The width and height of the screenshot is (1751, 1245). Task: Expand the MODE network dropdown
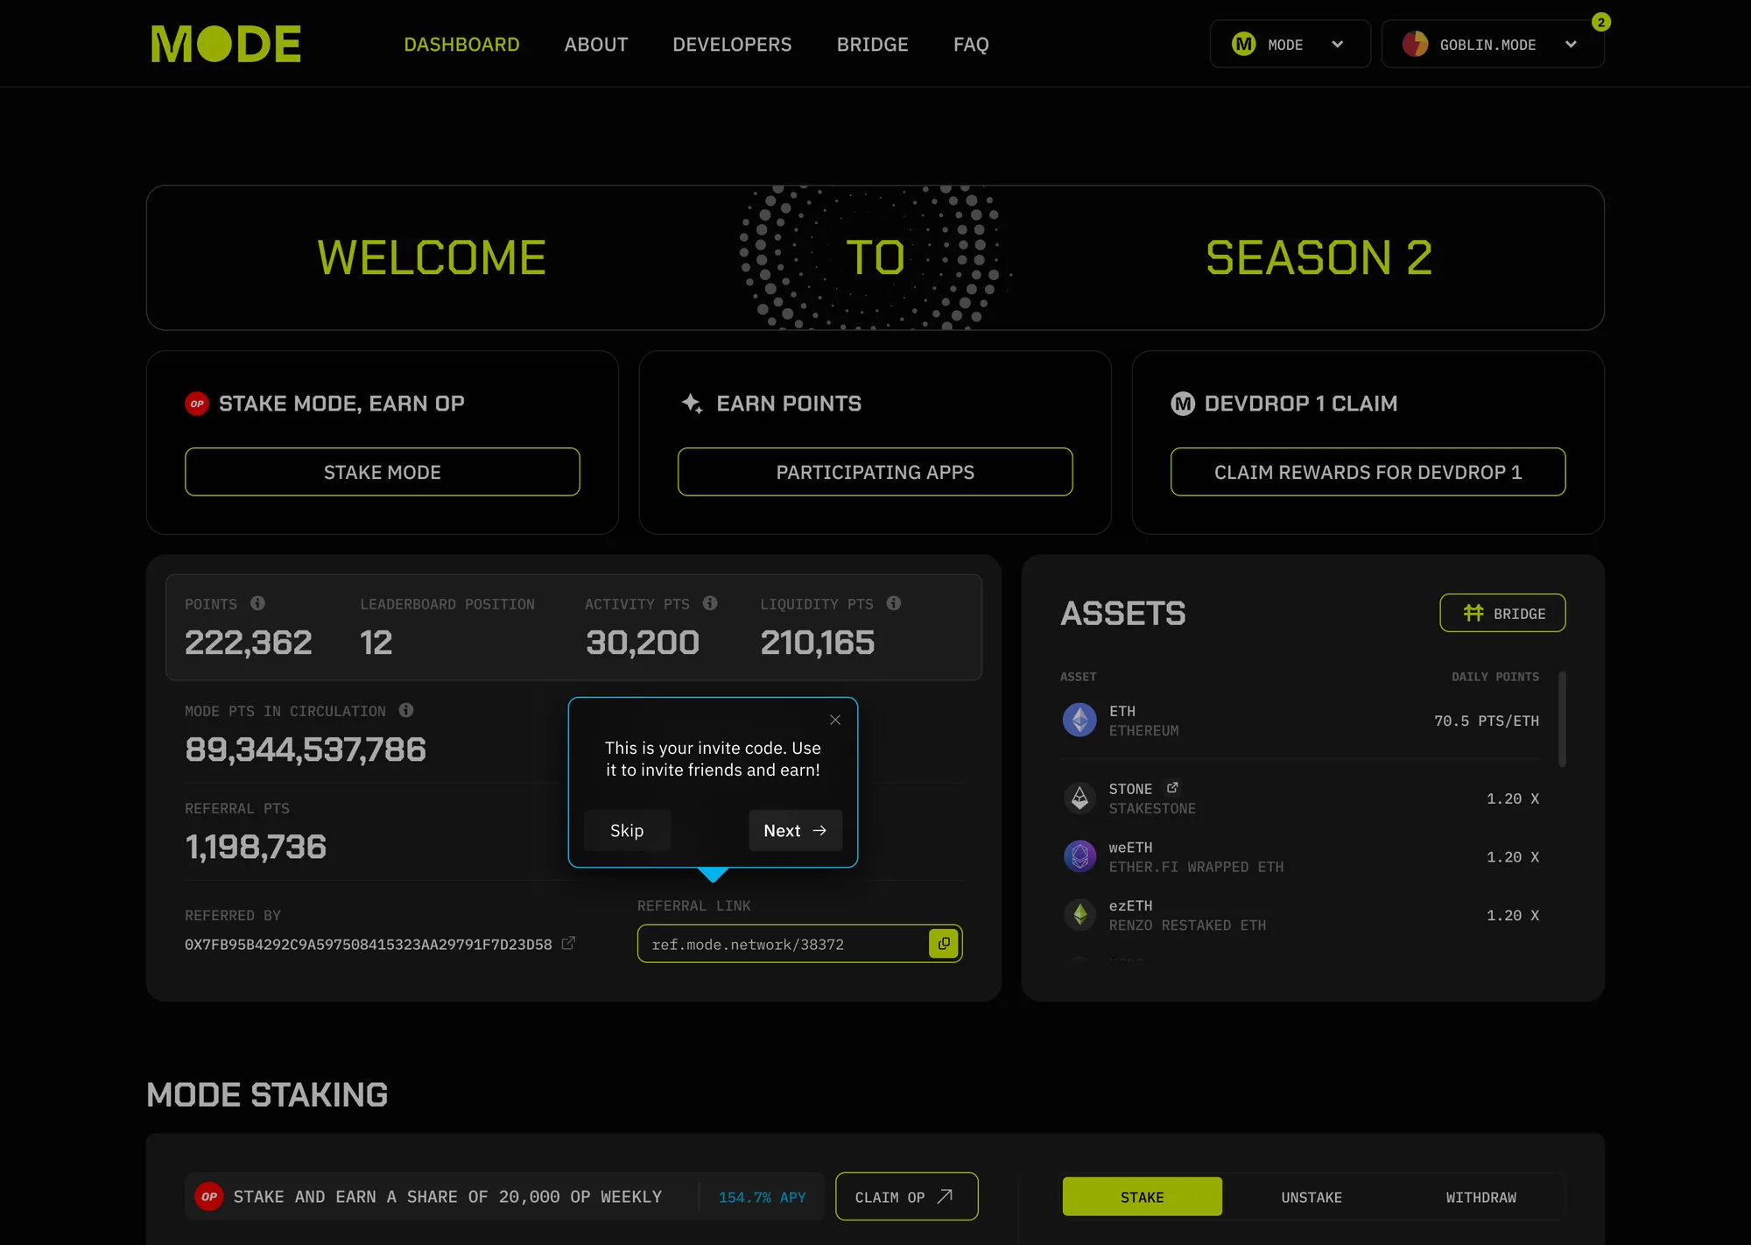(1290, 44)
